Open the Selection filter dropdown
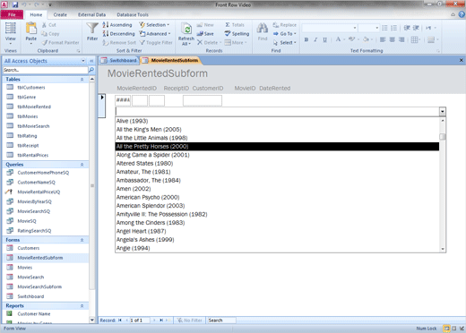The height and width of the screenshot is (333, 466). (x=154, y=25)
